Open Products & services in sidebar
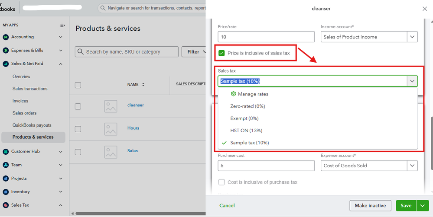Screen dimensions: 433x217 [x=33, y=137]
